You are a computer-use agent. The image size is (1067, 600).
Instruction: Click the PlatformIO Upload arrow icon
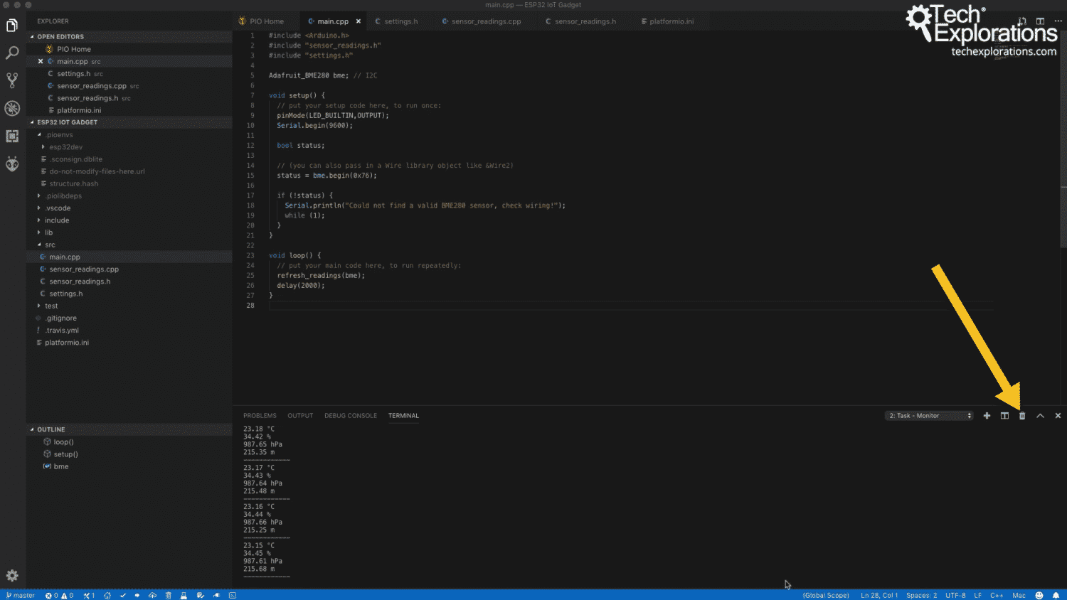(x=137, y=595)
